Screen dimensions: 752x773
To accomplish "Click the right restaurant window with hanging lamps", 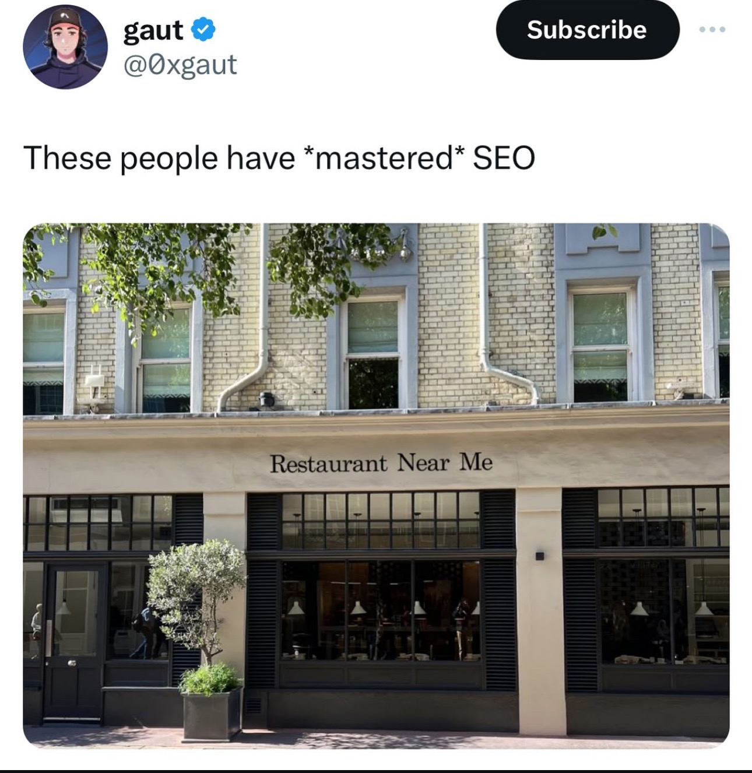I will pos(663,612).
